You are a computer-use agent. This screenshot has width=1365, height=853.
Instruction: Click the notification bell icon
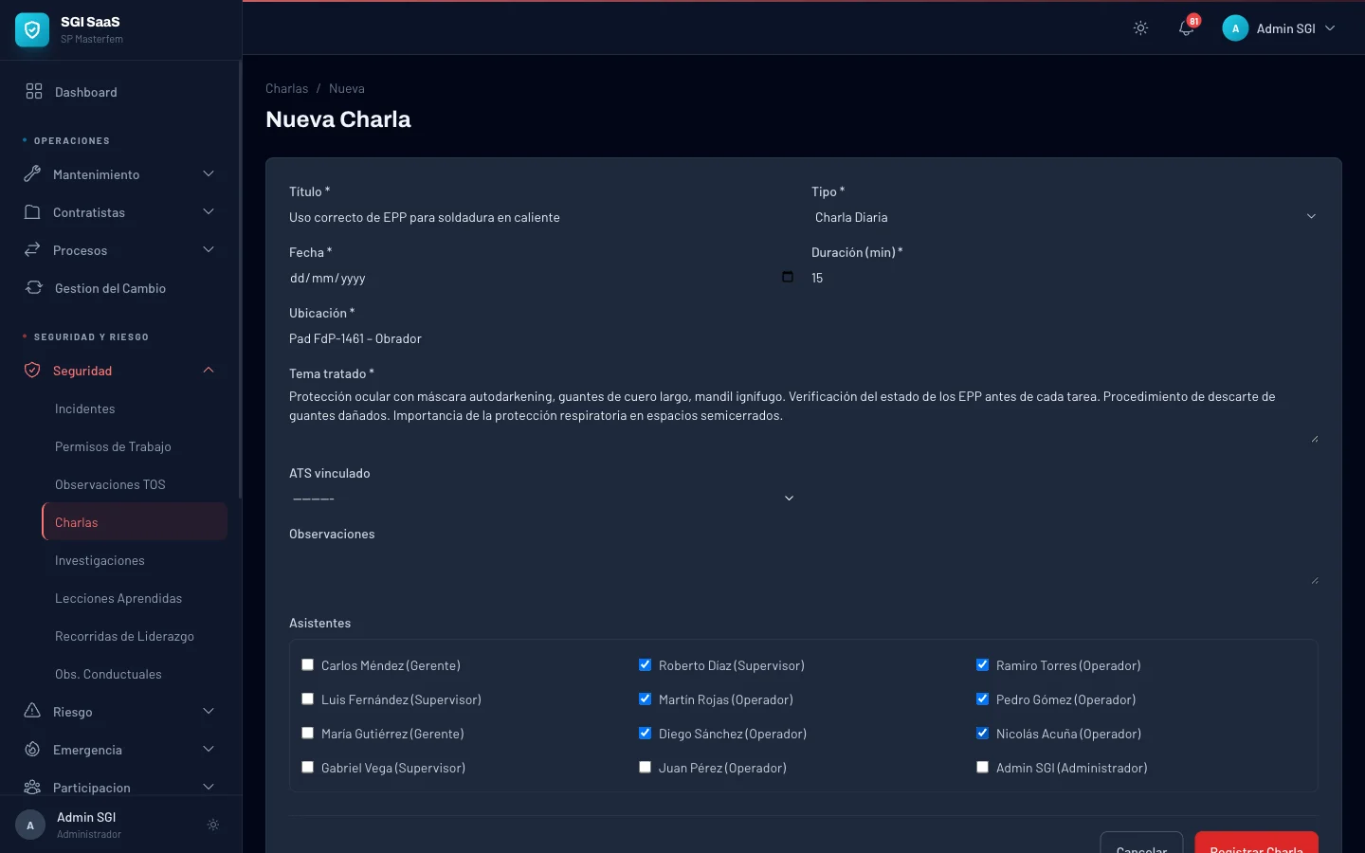pyautogui.click(x=1185, y=28)
